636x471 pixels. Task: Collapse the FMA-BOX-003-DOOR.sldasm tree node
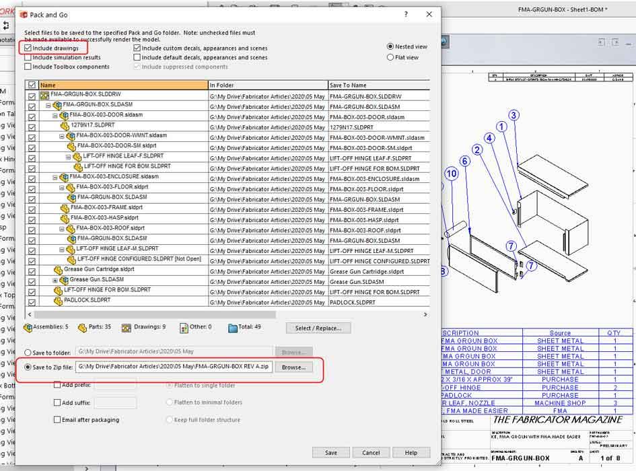(x=54, y=115)
